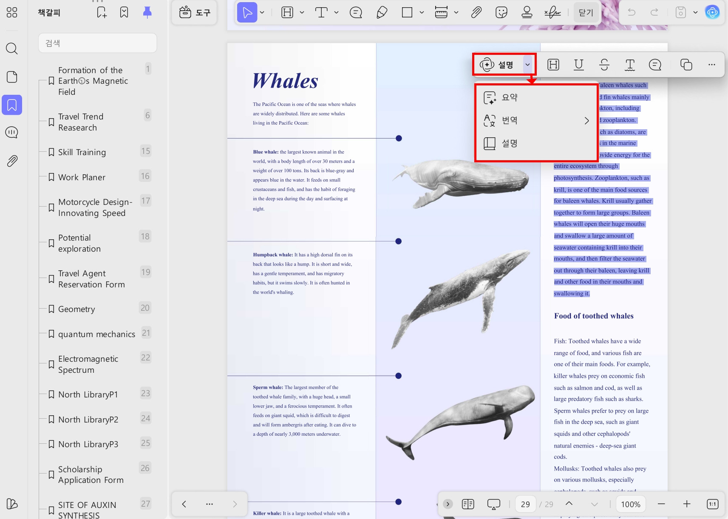Click the paperclip attachment tool in toolbar

pyautogui.click(x=476, y=12)
